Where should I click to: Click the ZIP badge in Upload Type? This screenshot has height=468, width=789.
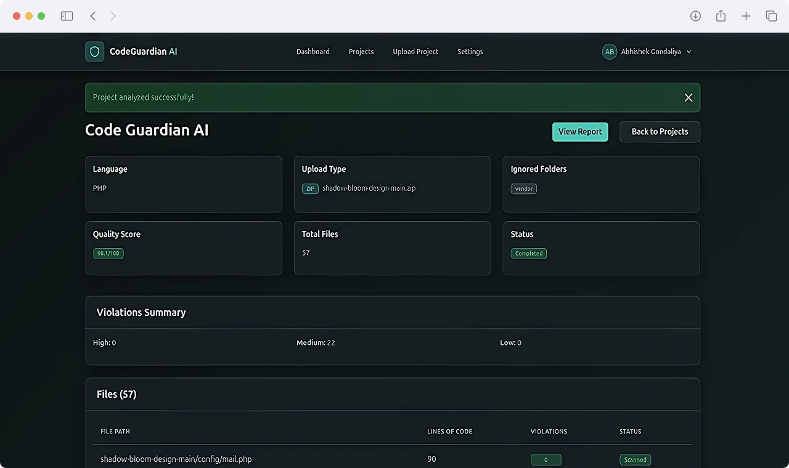(x=310, y=188)
